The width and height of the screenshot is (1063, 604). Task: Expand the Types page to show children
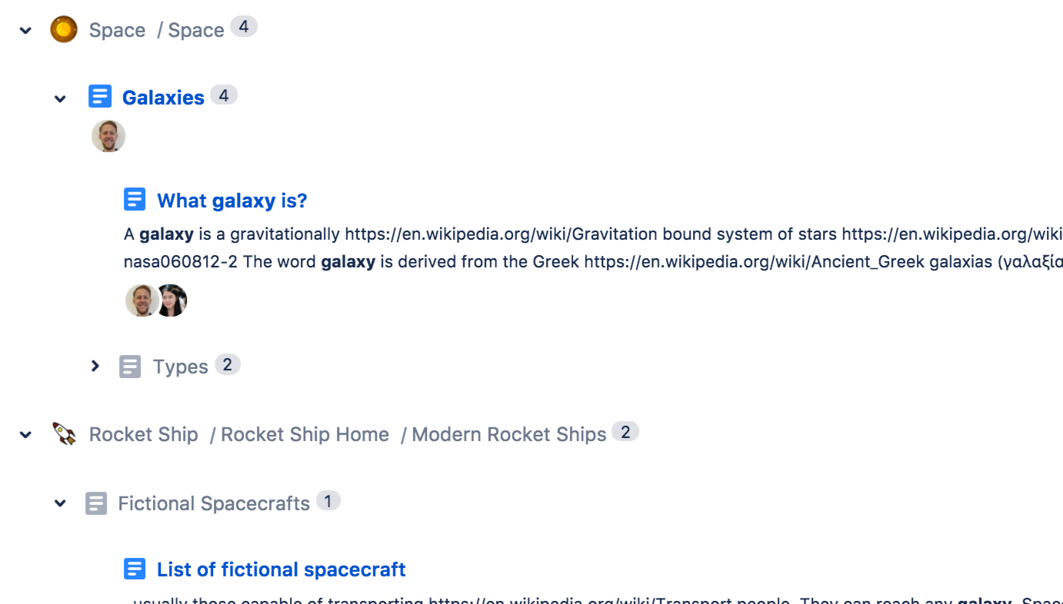coord(95,366)
